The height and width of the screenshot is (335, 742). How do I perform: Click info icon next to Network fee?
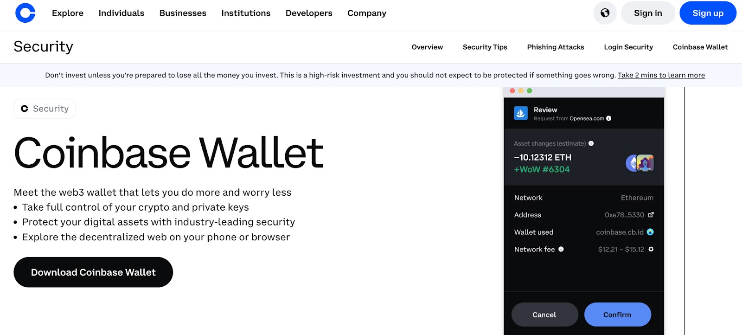click(x=561, y=249)
